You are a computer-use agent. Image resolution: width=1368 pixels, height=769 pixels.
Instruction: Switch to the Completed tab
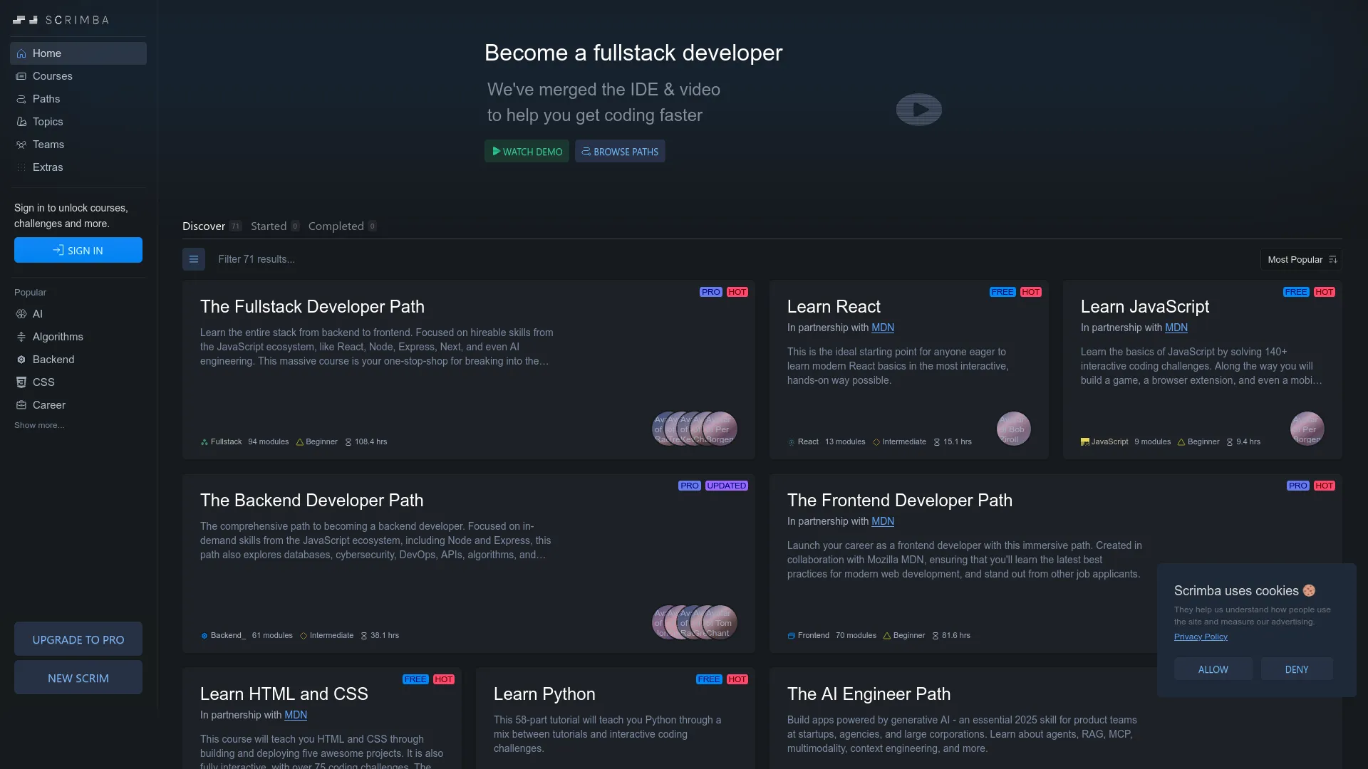click(342, 226)
